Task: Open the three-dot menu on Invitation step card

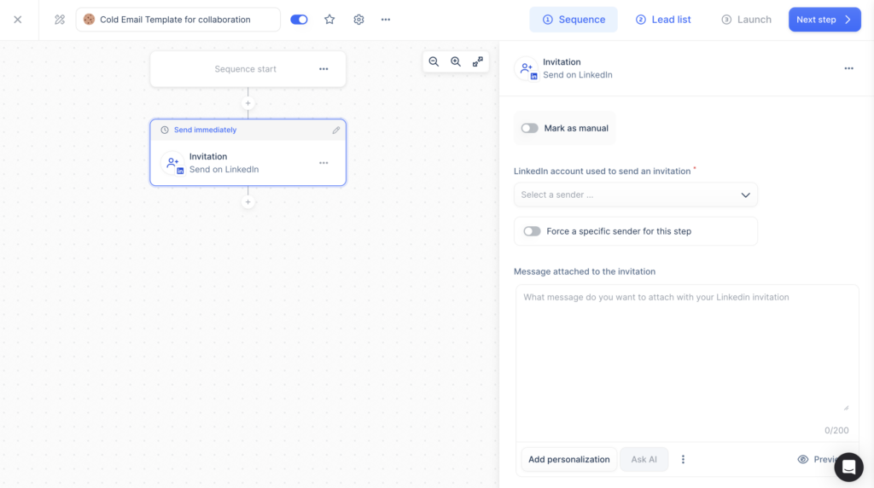Action: coord(323,163)
